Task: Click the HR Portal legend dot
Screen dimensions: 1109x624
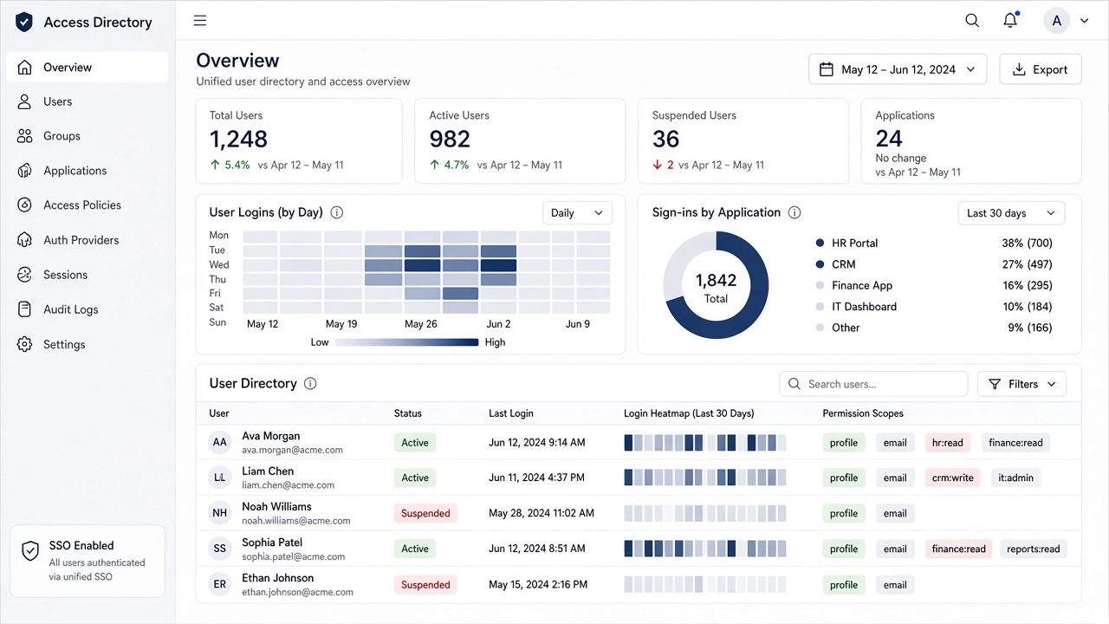Action: pyautogui.click(x=820, y=244)
